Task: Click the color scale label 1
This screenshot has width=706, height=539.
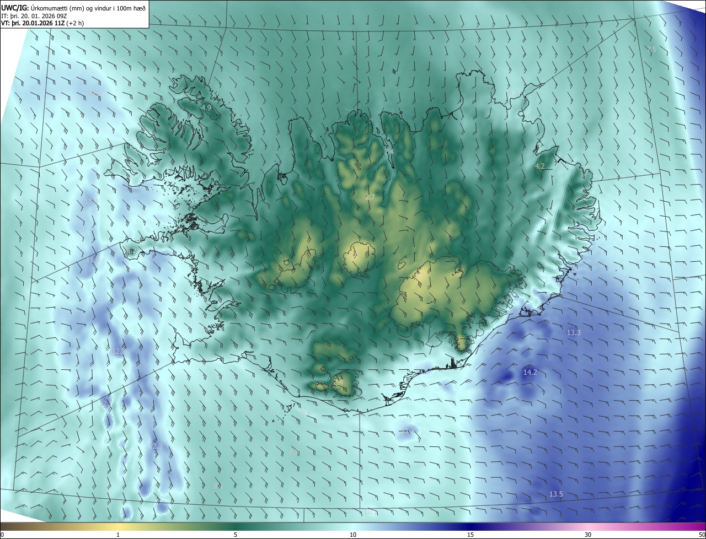Action: tap(118, 535)
